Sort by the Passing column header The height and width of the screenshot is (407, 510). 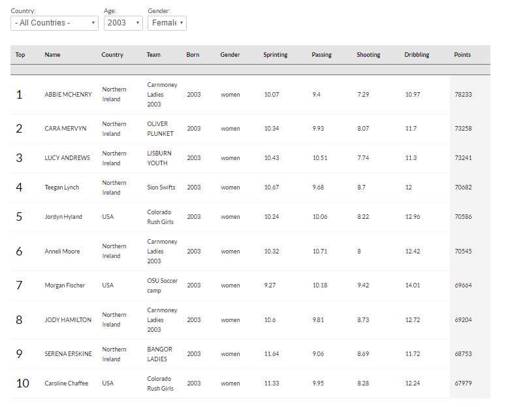coord(321,55)
